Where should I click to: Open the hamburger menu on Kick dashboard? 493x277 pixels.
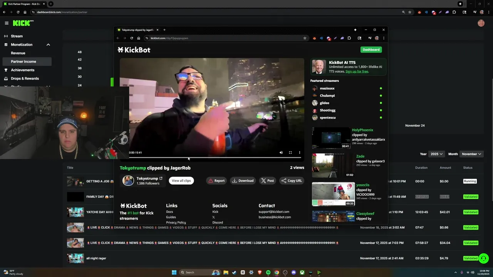pos(7,23)
